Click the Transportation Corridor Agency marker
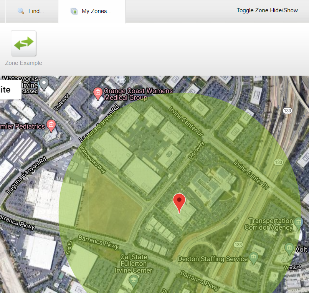 click(x=299, y=223)
